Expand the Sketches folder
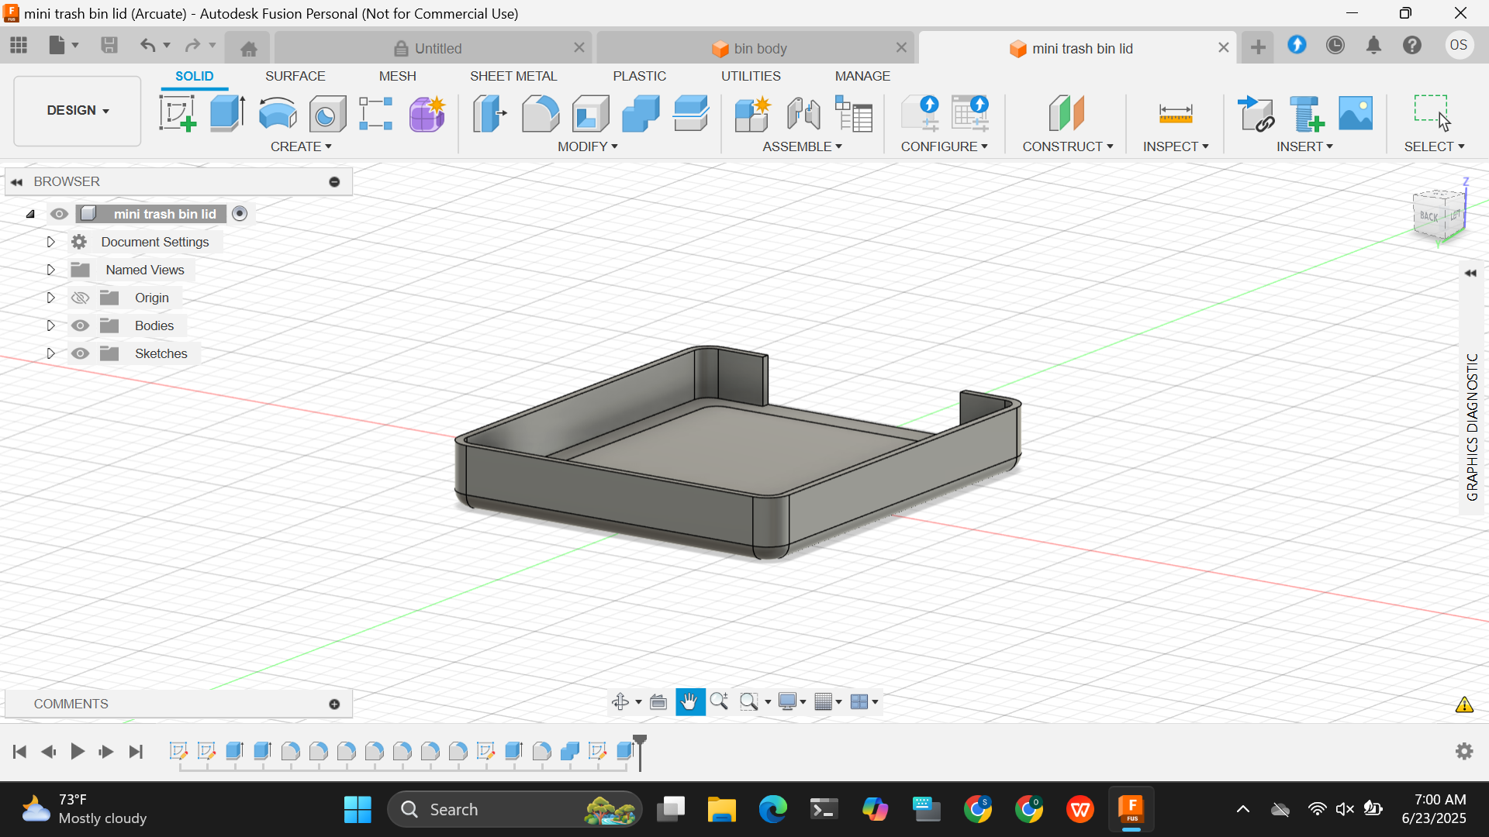Screen dimensions: 1489x837 pyautogui.click(x=50, y=353)
